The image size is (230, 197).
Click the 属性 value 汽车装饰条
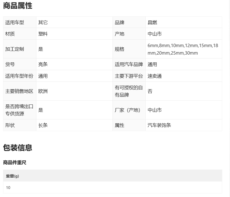click(159, 125)
